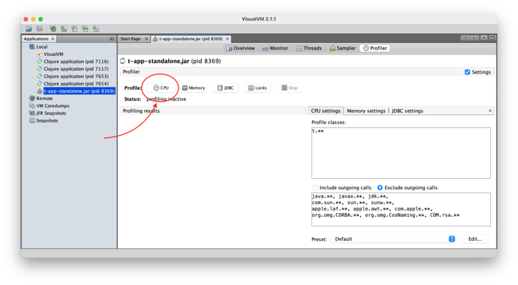
Task: Click the Applications panel tab label
Action: 36,39
